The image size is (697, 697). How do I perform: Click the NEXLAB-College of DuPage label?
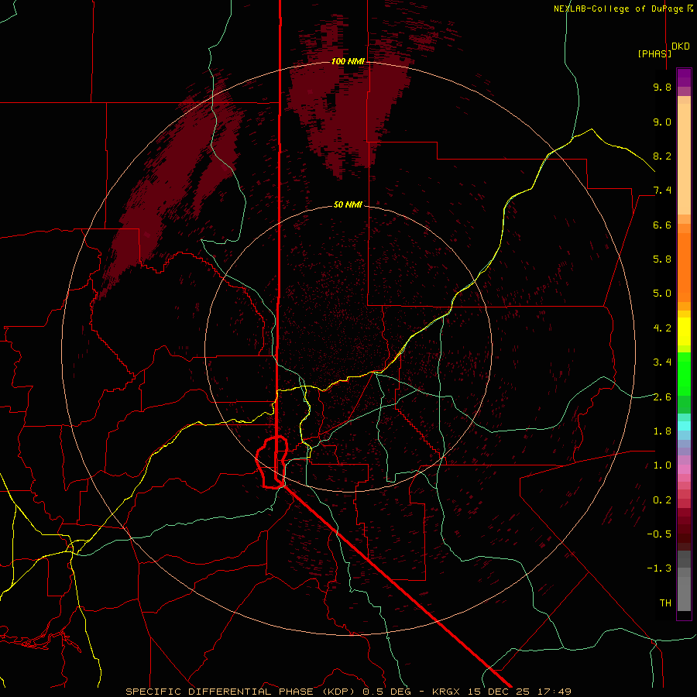pos(623,9)
